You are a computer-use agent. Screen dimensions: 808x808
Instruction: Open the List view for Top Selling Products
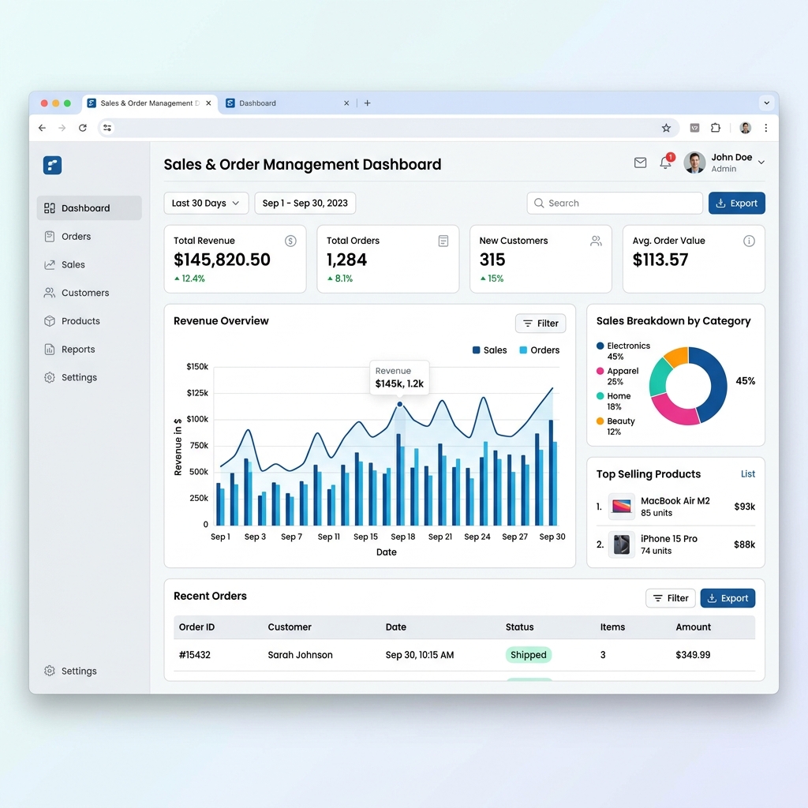(x=747, y=473)
